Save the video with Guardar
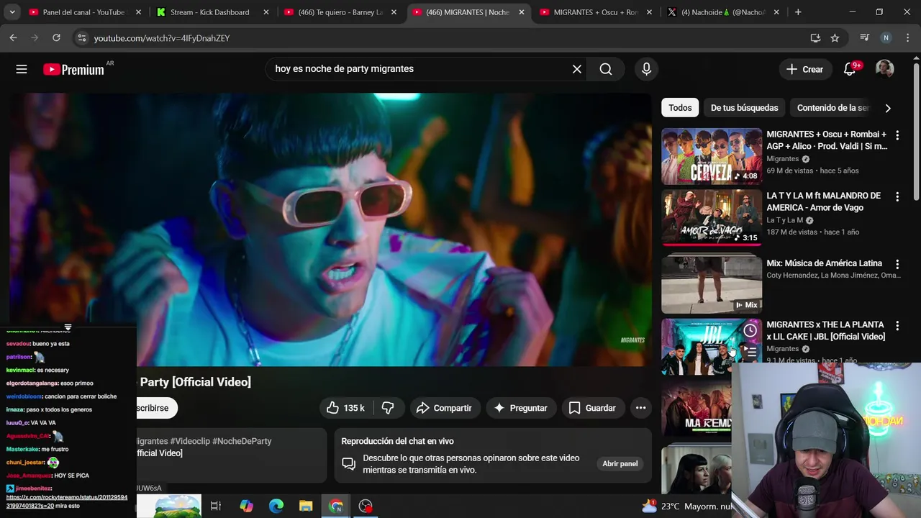This screenshot has width=921, height=518. pyautogui.click(x=593, y=408)
